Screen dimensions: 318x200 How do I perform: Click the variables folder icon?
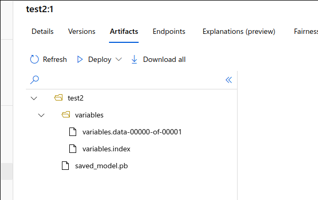tap(66, 115)
